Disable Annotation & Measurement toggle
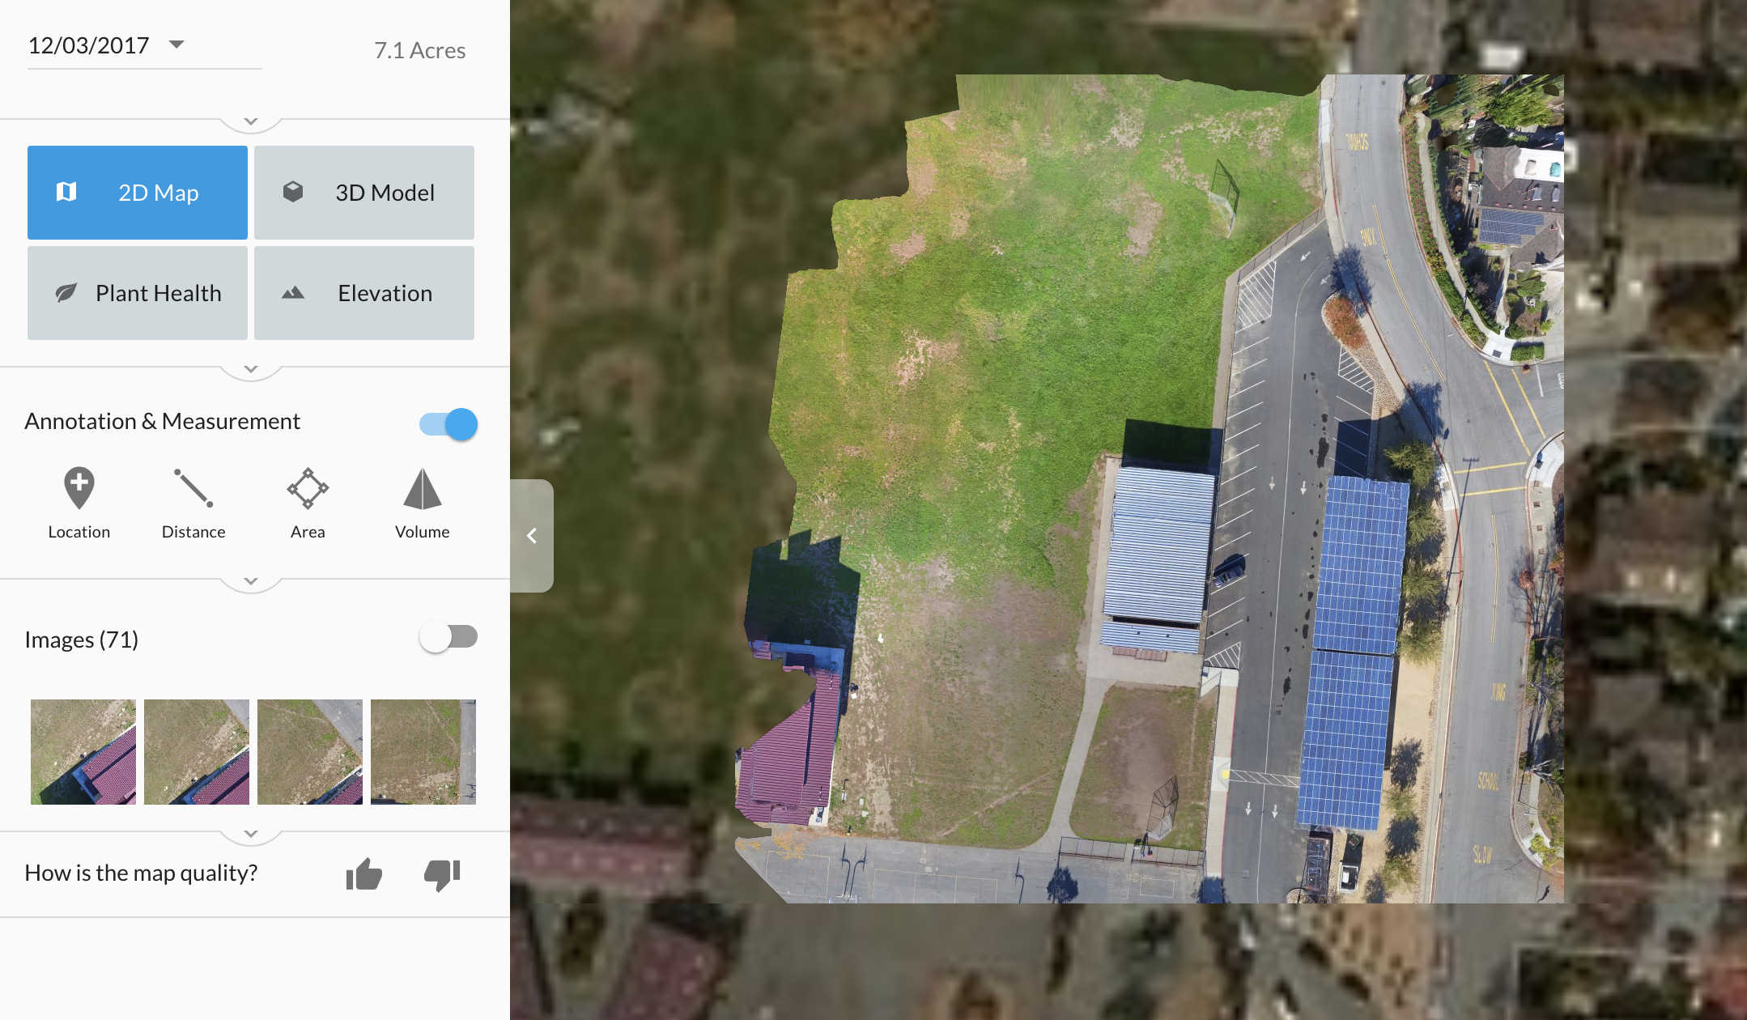 tap(449, 424)
